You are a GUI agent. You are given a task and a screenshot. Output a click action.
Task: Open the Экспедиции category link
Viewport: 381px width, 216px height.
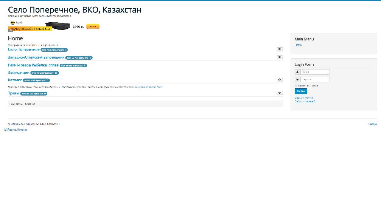click(19, 73)
